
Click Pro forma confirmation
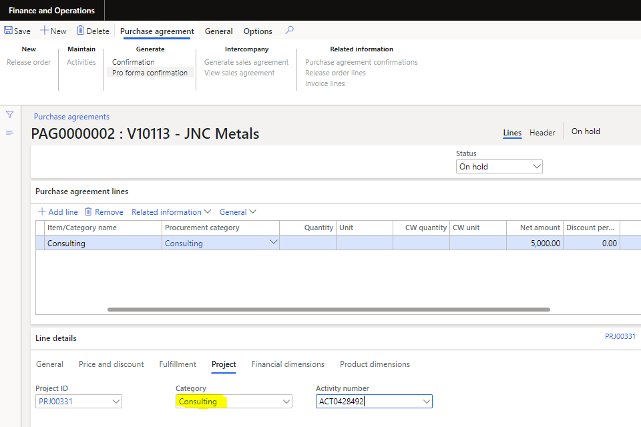tap(150, 73)
